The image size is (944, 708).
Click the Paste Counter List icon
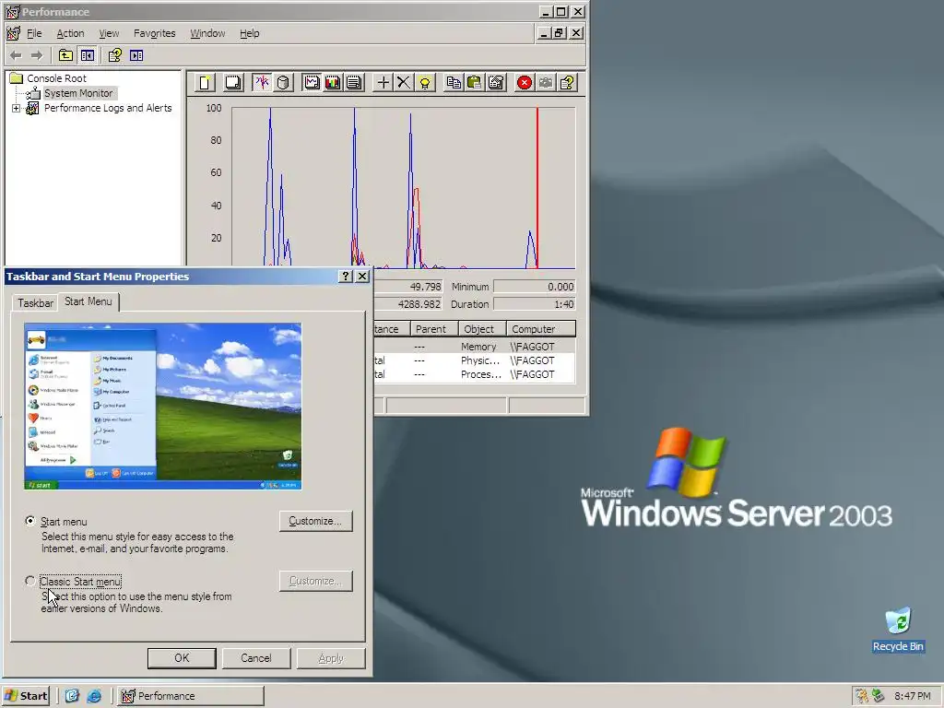point(475,82)
